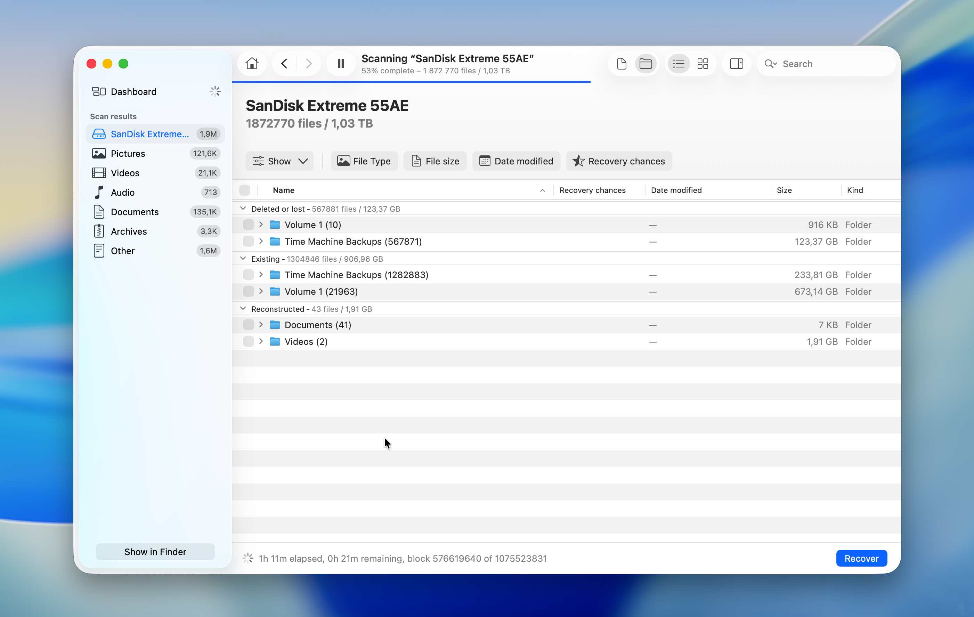
Task: Switch to flat file view mode
Action: point(622,64)
